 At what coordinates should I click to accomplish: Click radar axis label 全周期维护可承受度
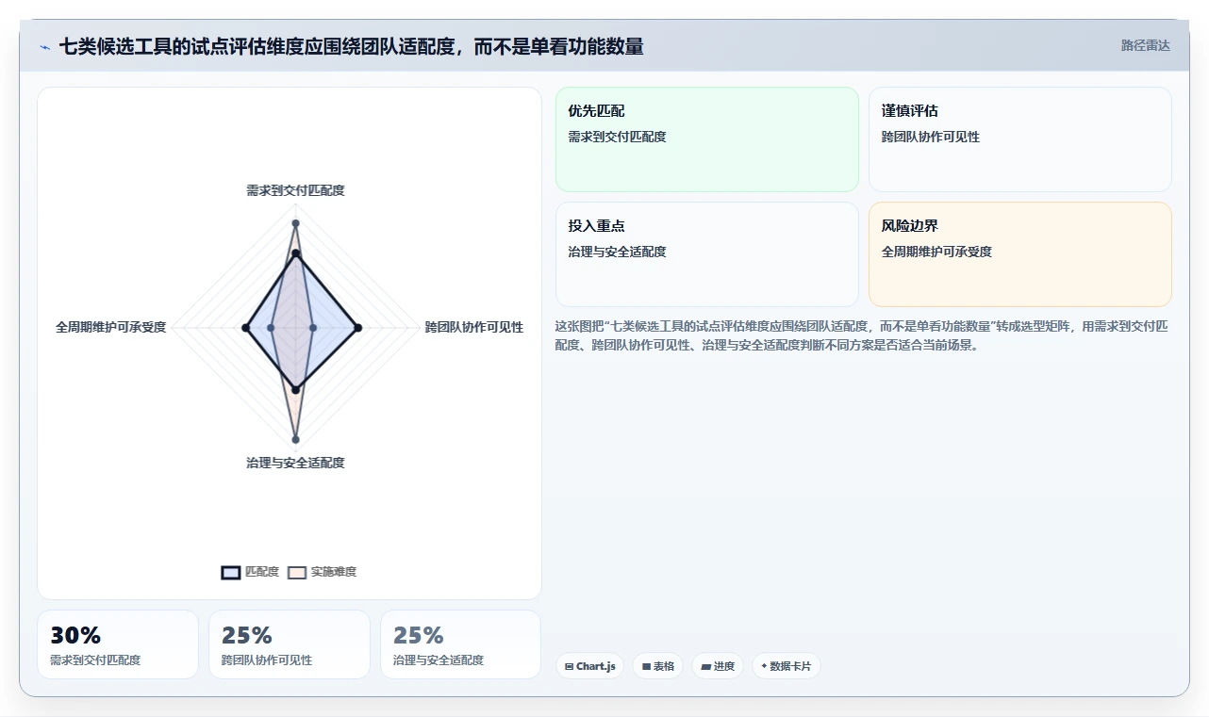click(110, 327)
